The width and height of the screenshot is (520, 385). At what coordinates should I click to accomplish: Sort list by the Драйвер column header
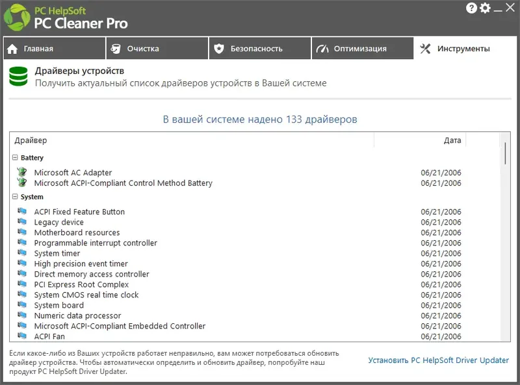(x=192, y=140)
